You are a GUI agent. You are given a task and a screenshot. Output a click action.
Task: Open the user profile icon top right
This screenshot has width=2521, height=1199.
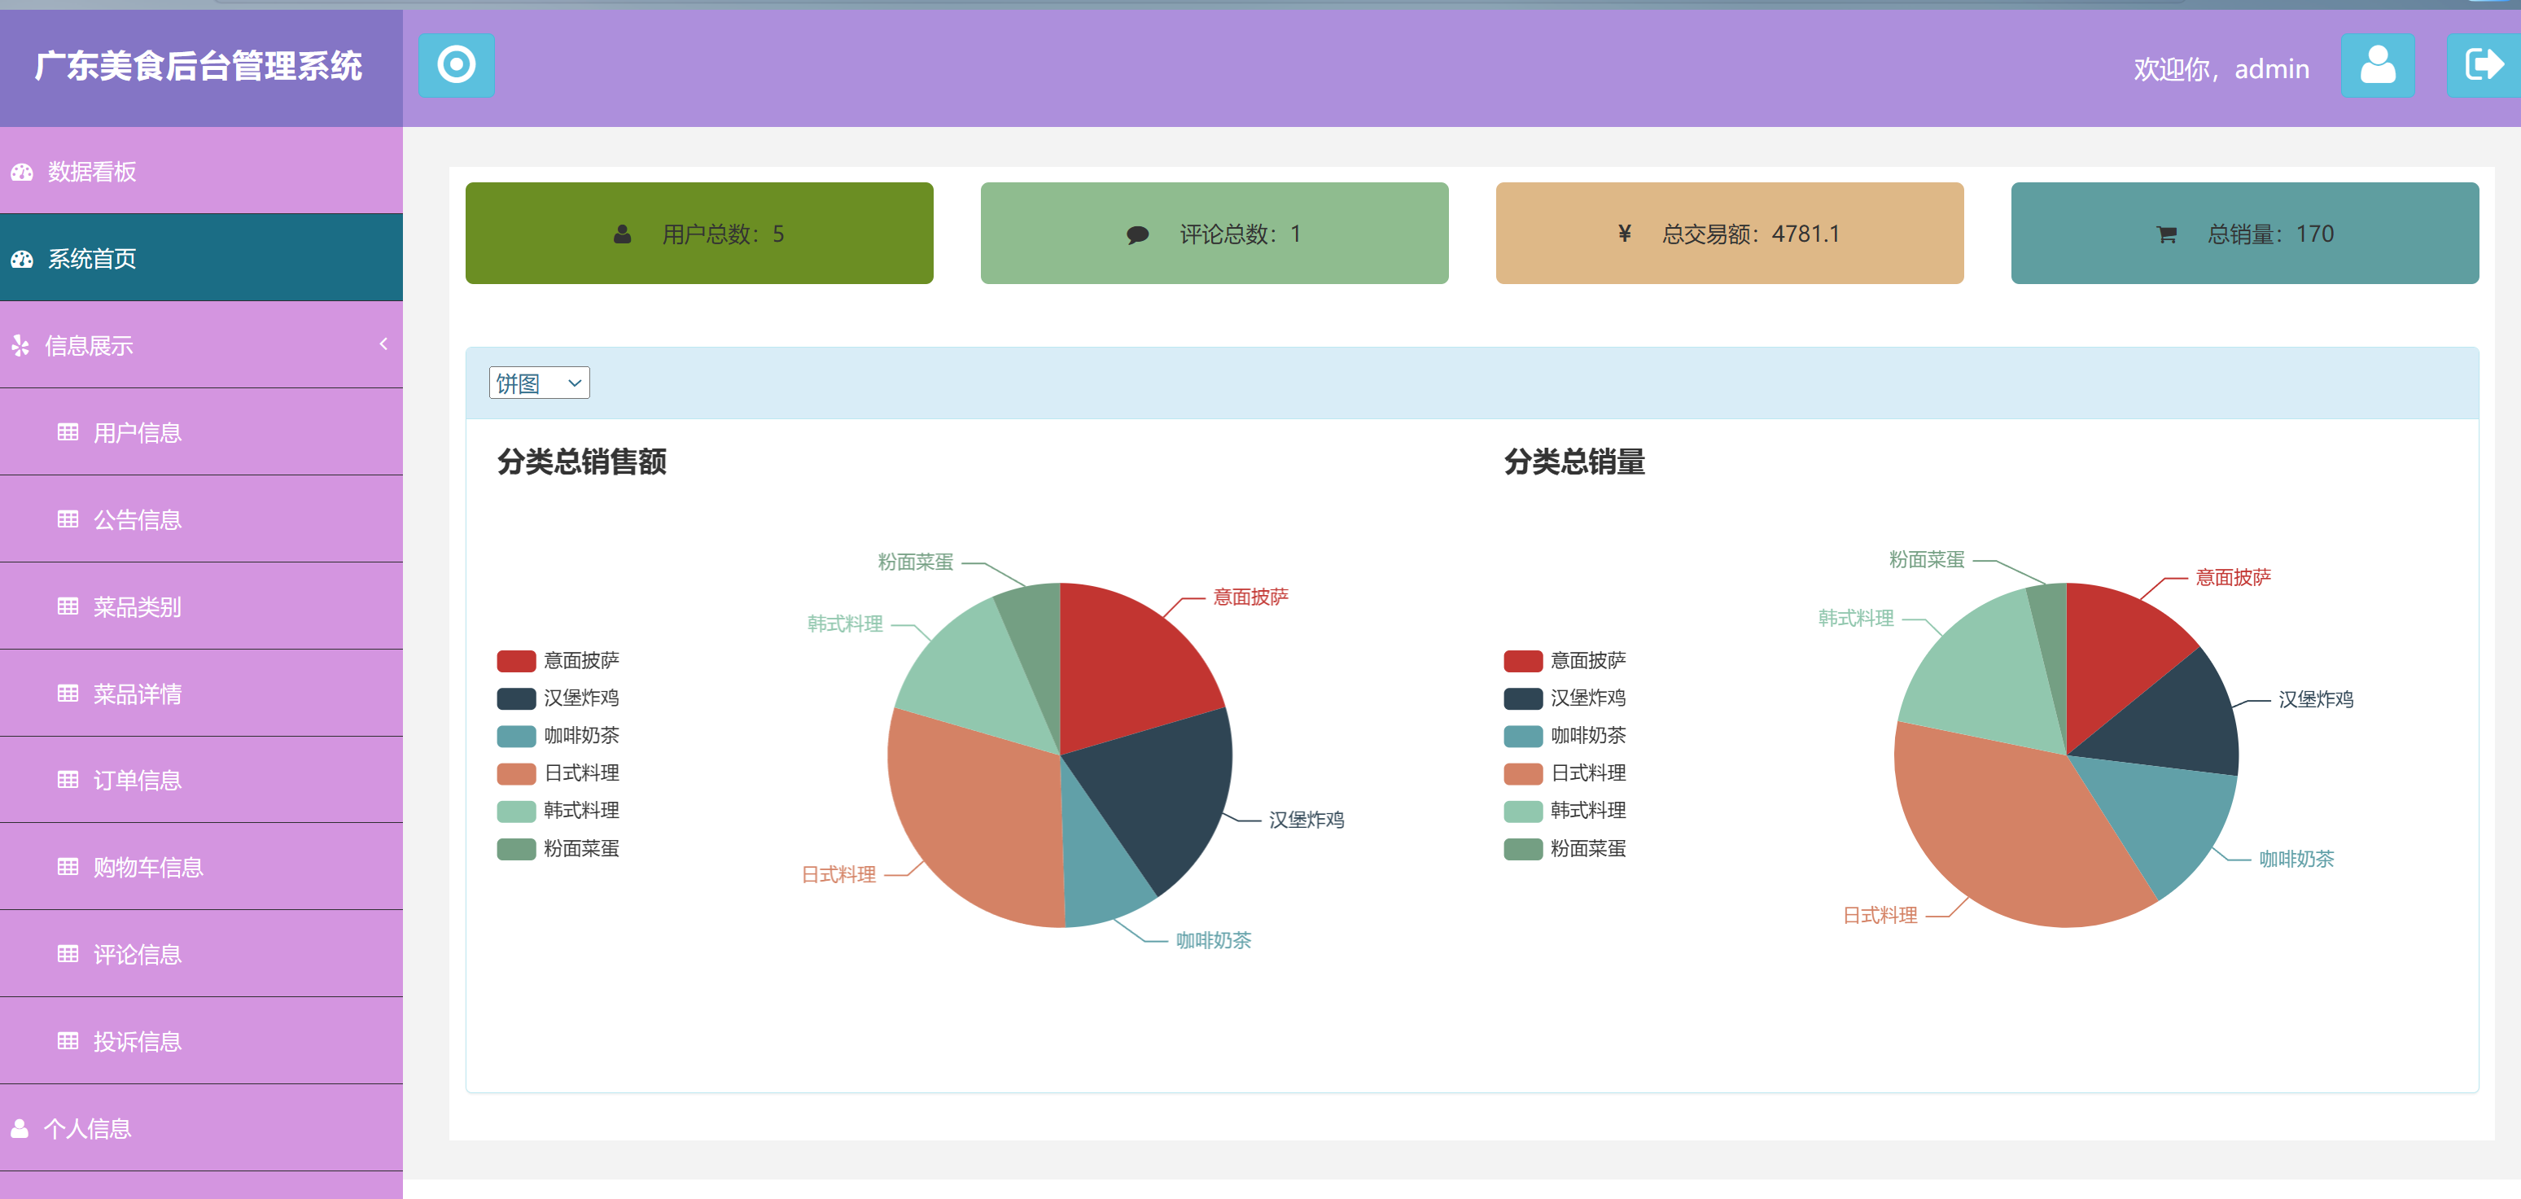tap(2378, 66)
